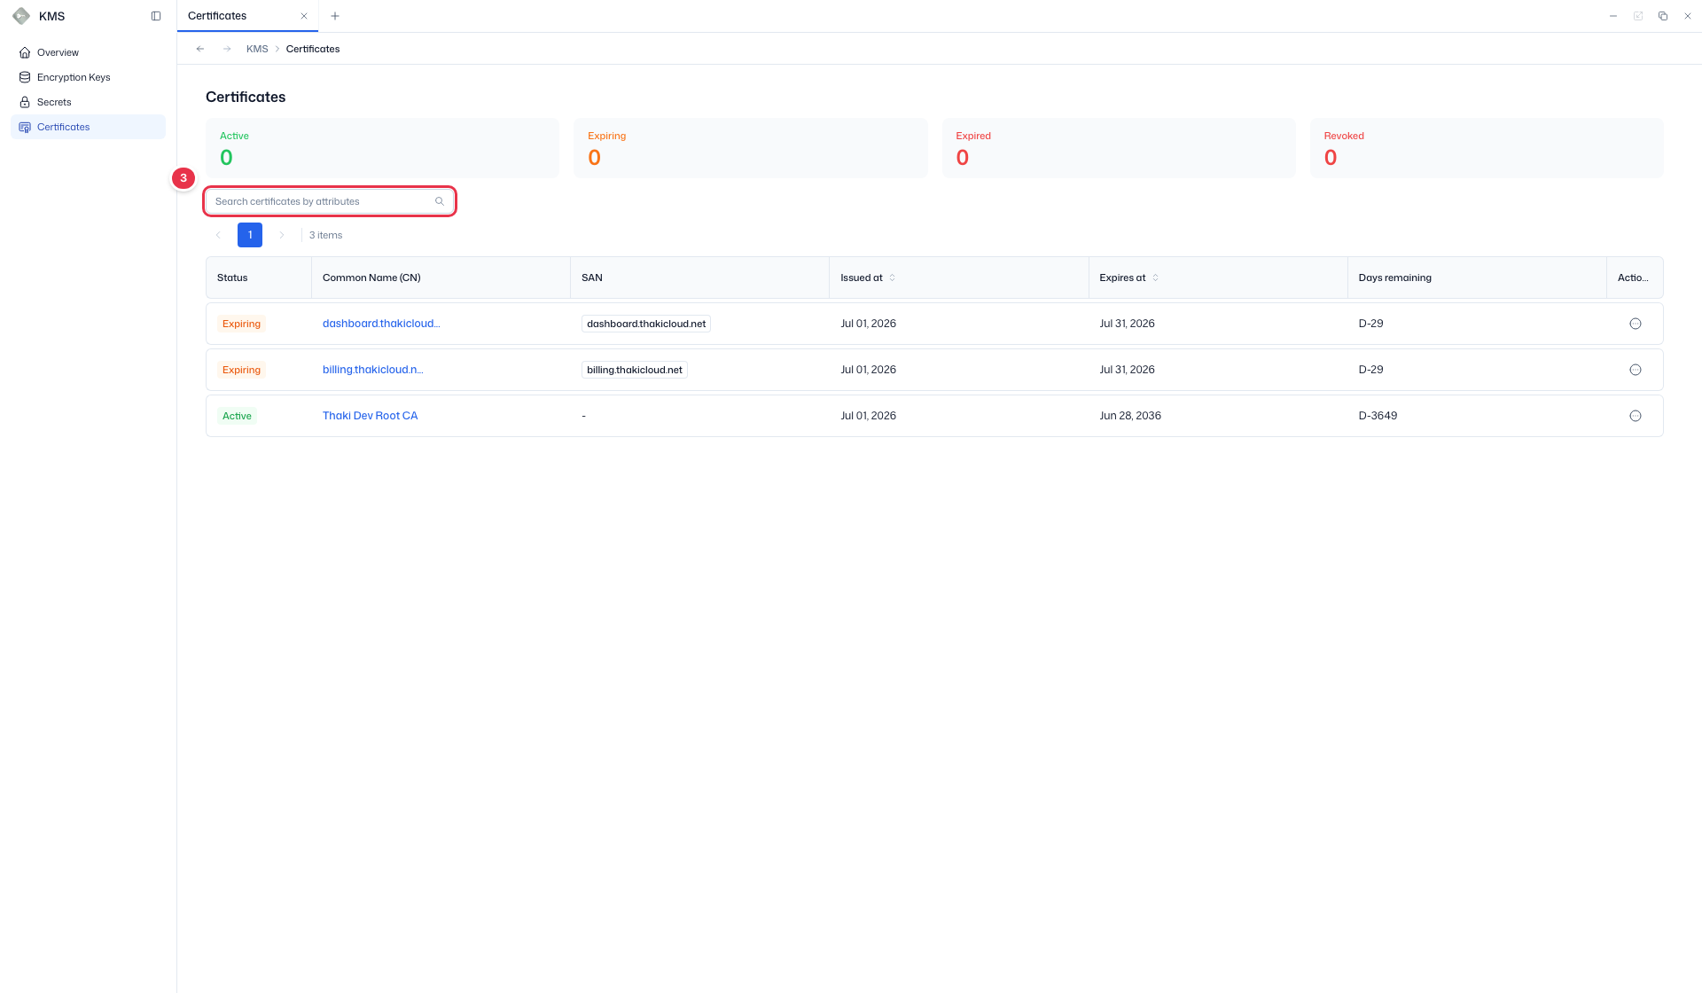Open actions menu for billing.thakicloud row

click(x=1636, y=370)
